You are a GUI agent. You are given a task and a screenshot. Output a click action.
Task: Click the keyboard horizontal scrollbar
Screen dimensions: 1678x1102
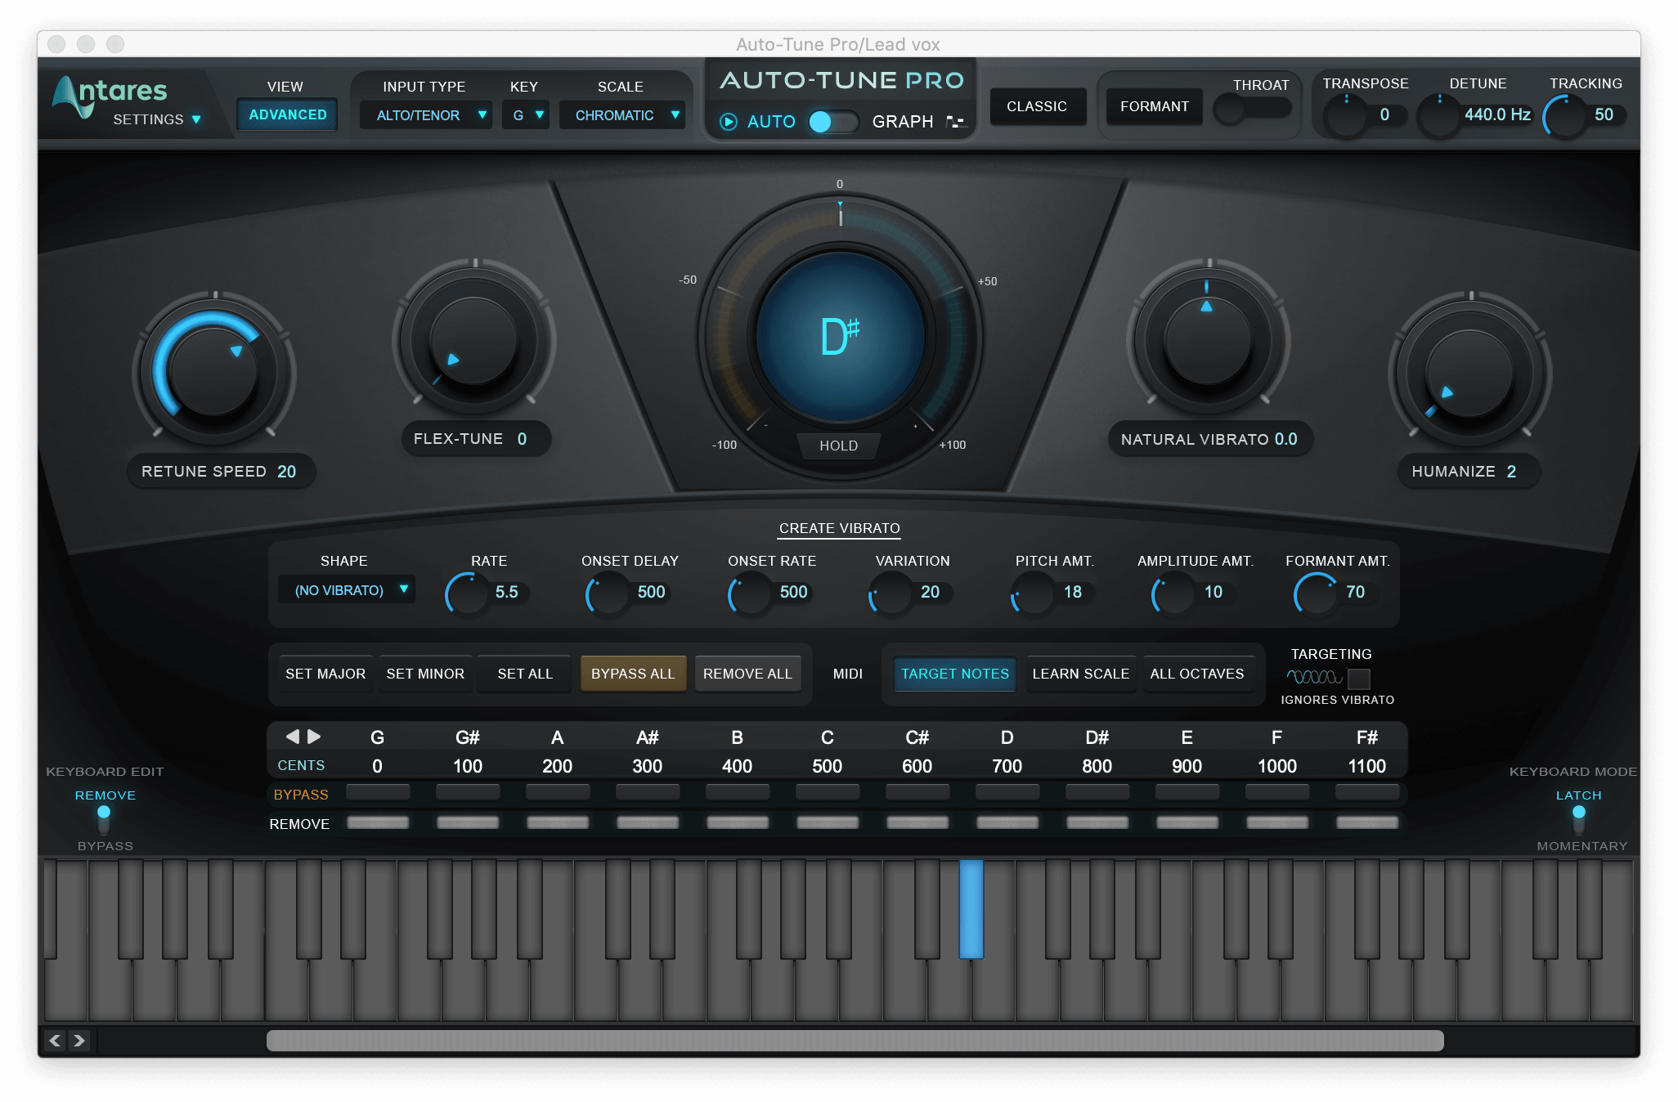coord(855,1041)
